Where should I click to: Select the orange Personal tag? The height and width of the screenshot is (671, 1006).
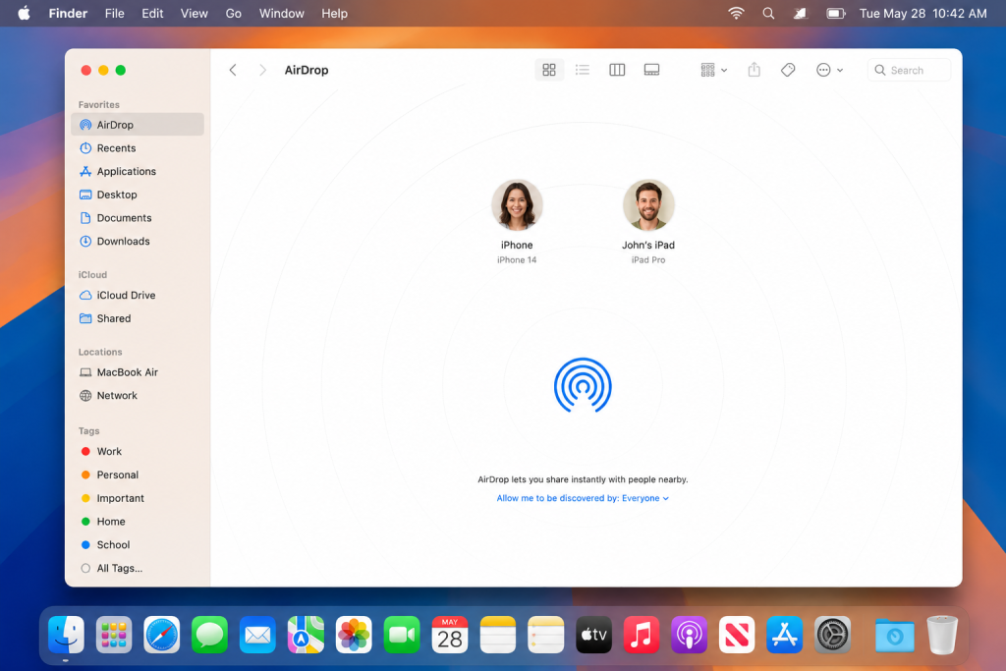[x=138, y=475]
